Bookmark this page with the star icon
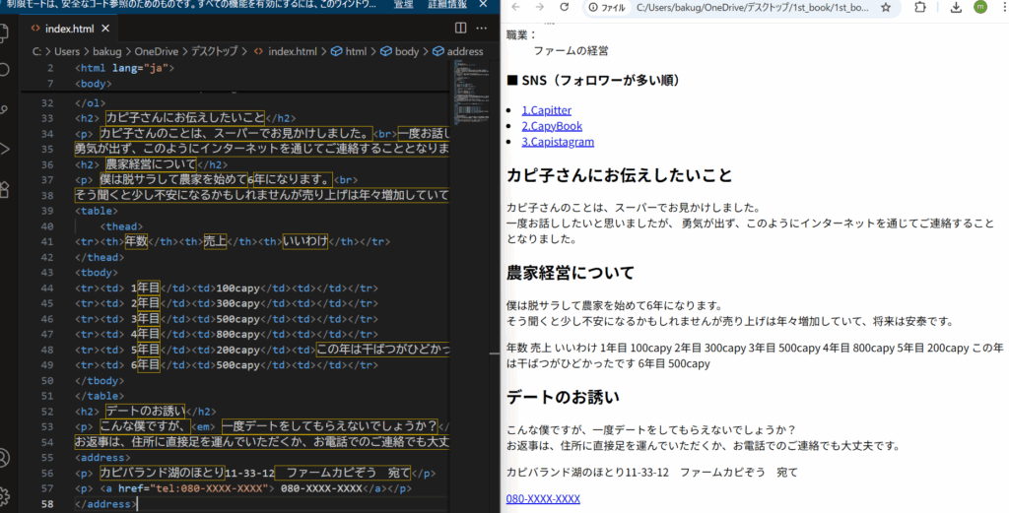This screenshot has width=1009, height=513. click(x=886, y=8)
